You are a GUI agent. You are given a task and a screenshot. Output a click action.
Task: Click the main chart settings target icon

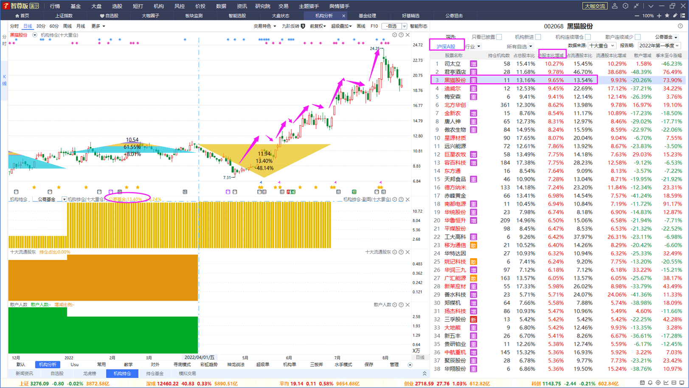click(395, 35)
